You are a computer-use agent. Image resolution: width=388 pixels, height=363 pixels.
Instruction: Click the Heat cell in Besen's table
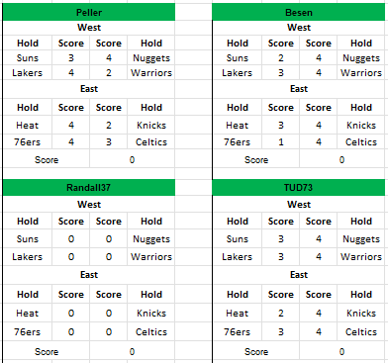[238, 126]
